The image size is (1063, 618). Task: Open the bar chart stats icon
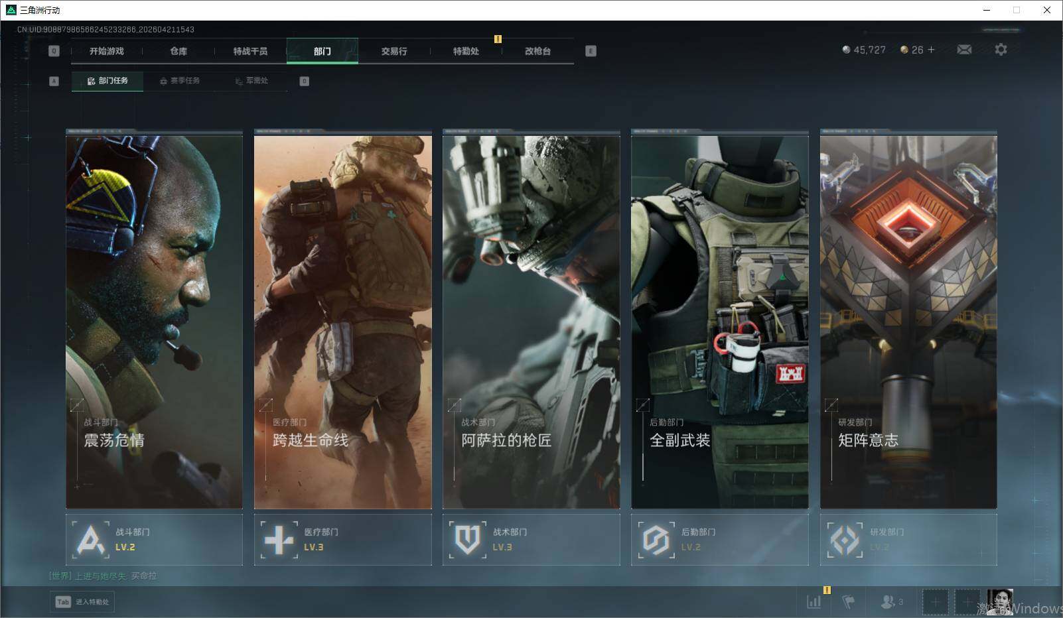[x=814, y=601]
